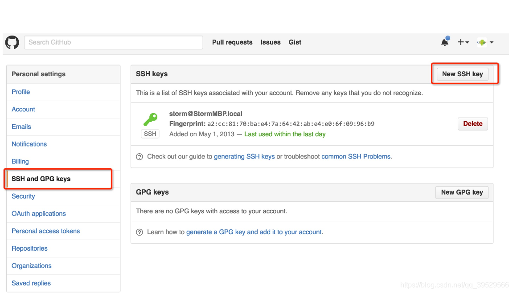513x293 pixels.
Task: Open Personal access tokens
Action: click(45, 231)
